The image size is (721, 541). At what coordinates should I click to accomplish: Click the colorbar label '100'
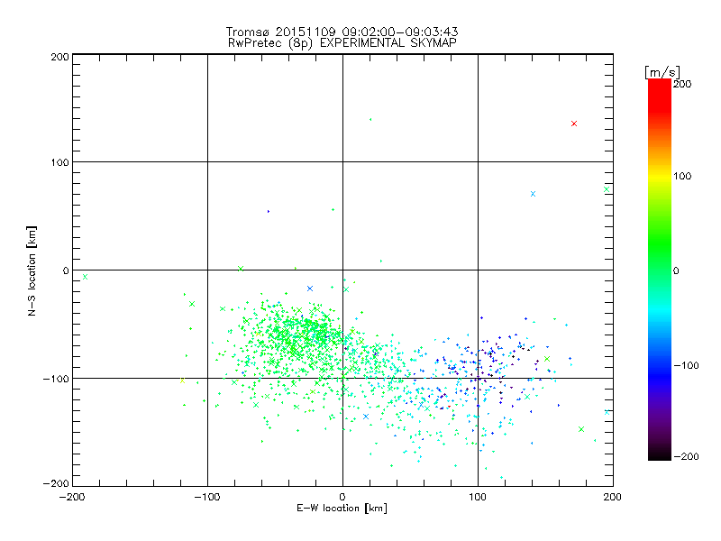click(682, 176)
